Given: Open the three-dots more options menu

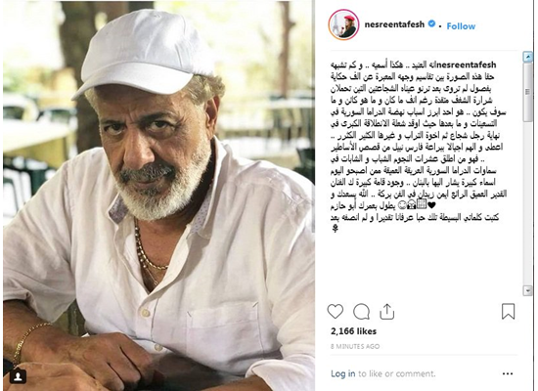Looking at the screenshot, I should point(508,373).
